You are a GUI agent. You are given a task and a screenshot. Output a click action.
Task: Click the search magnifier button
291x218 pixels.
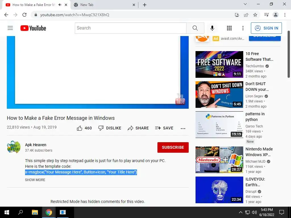[195, 28]
